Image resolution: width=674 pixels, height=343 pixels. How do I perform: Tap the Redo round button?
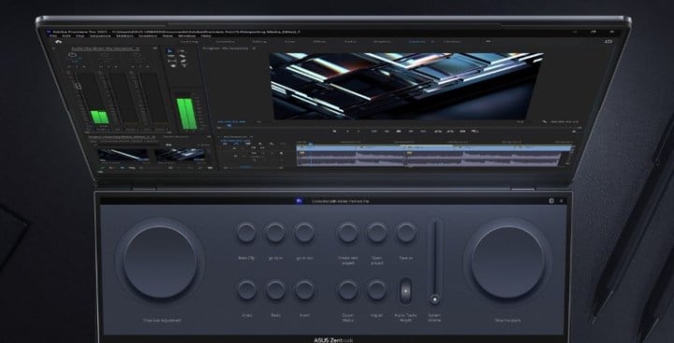point(275,290)
